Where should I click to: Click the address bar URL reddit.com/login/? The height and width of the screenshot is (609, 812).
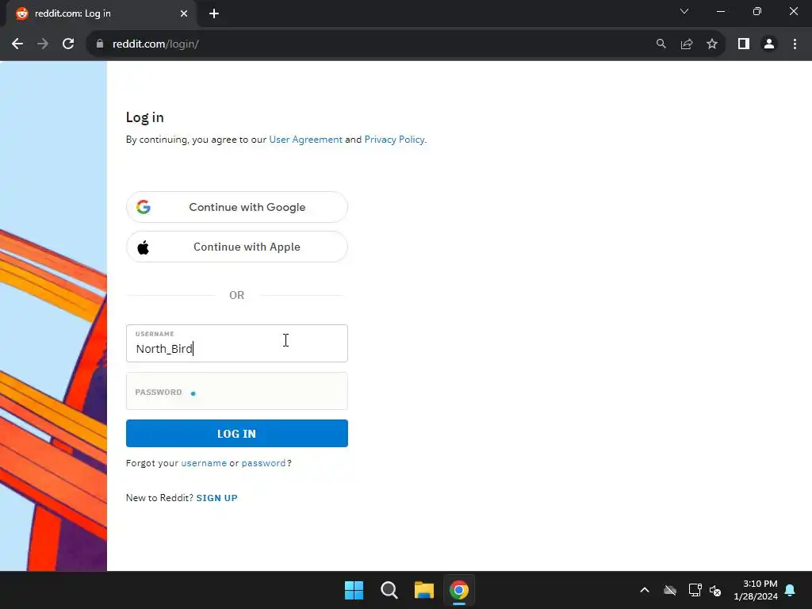tap(155, 44)
